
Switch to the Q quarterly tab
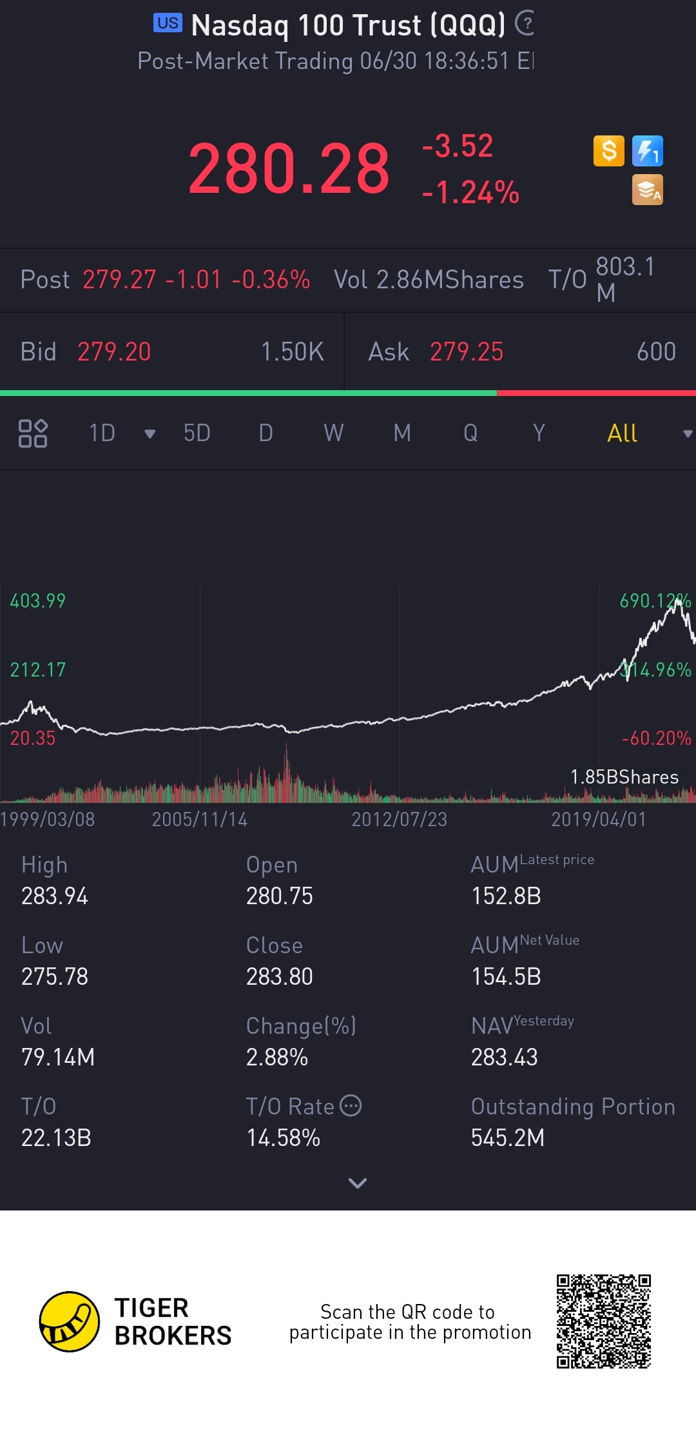[470, 433]
